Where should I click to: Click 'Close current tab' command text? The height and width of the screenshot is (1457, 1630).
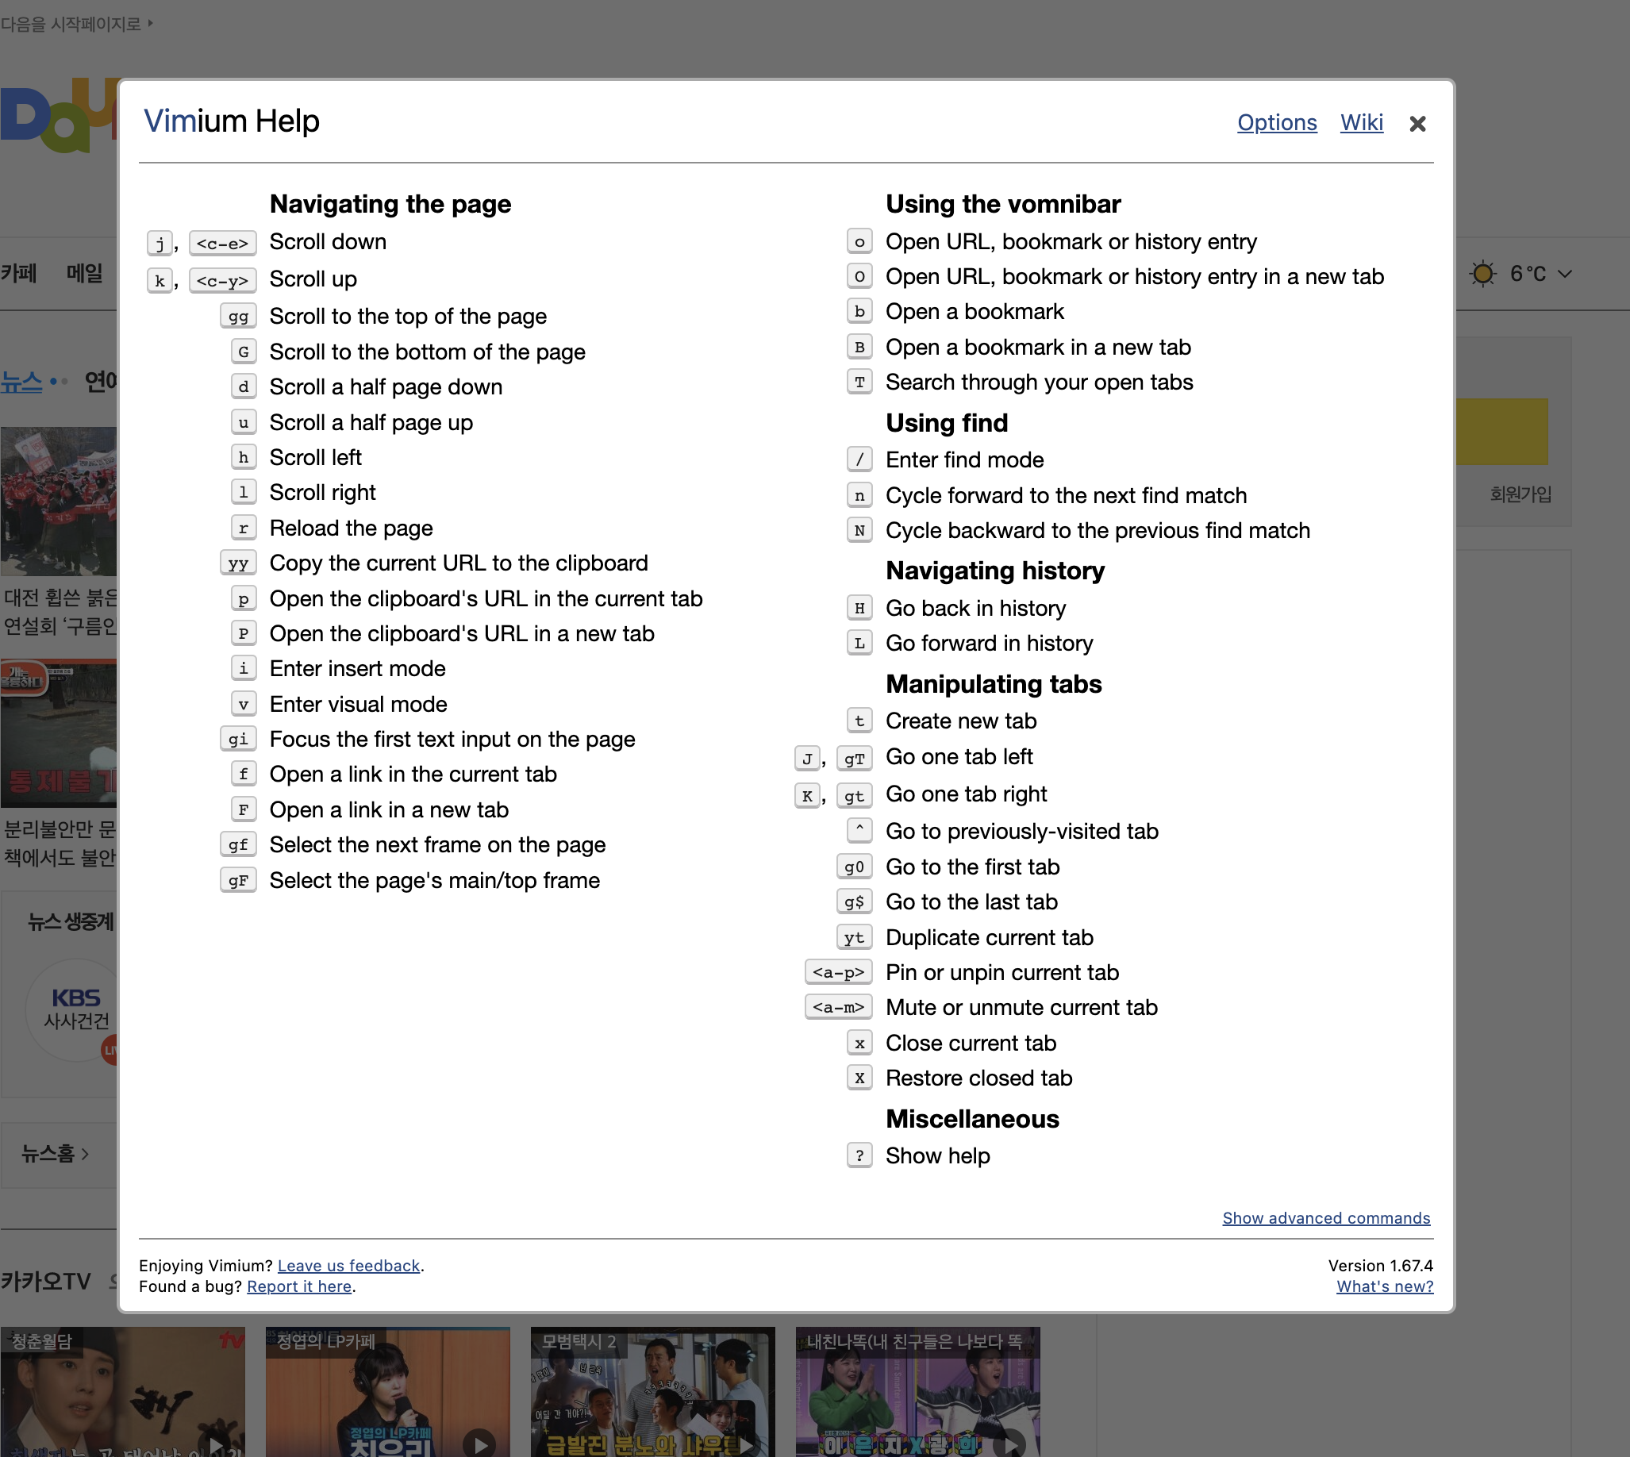[971, 1042]
